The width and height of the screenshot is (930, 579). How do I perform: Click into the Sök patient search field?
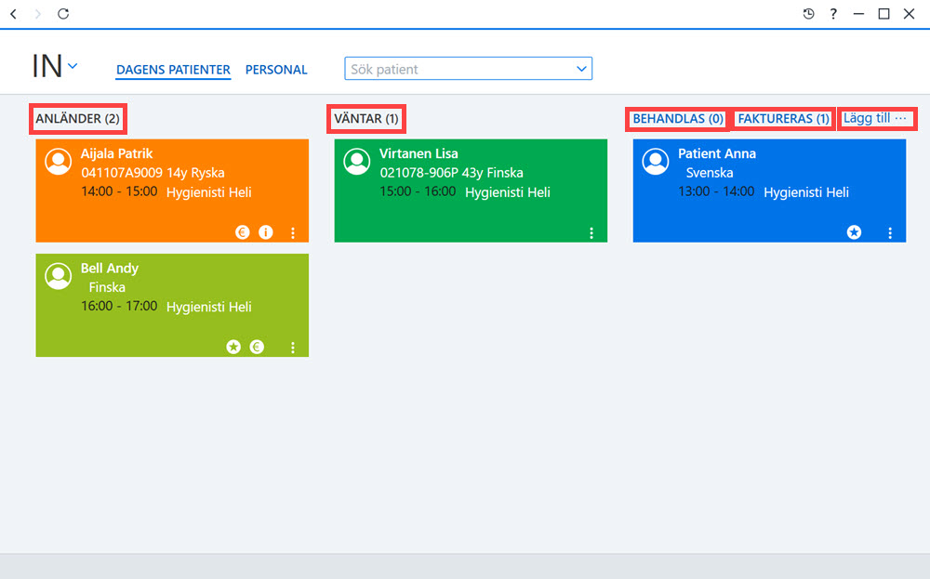pyautogui.click(x=469, y=69)
